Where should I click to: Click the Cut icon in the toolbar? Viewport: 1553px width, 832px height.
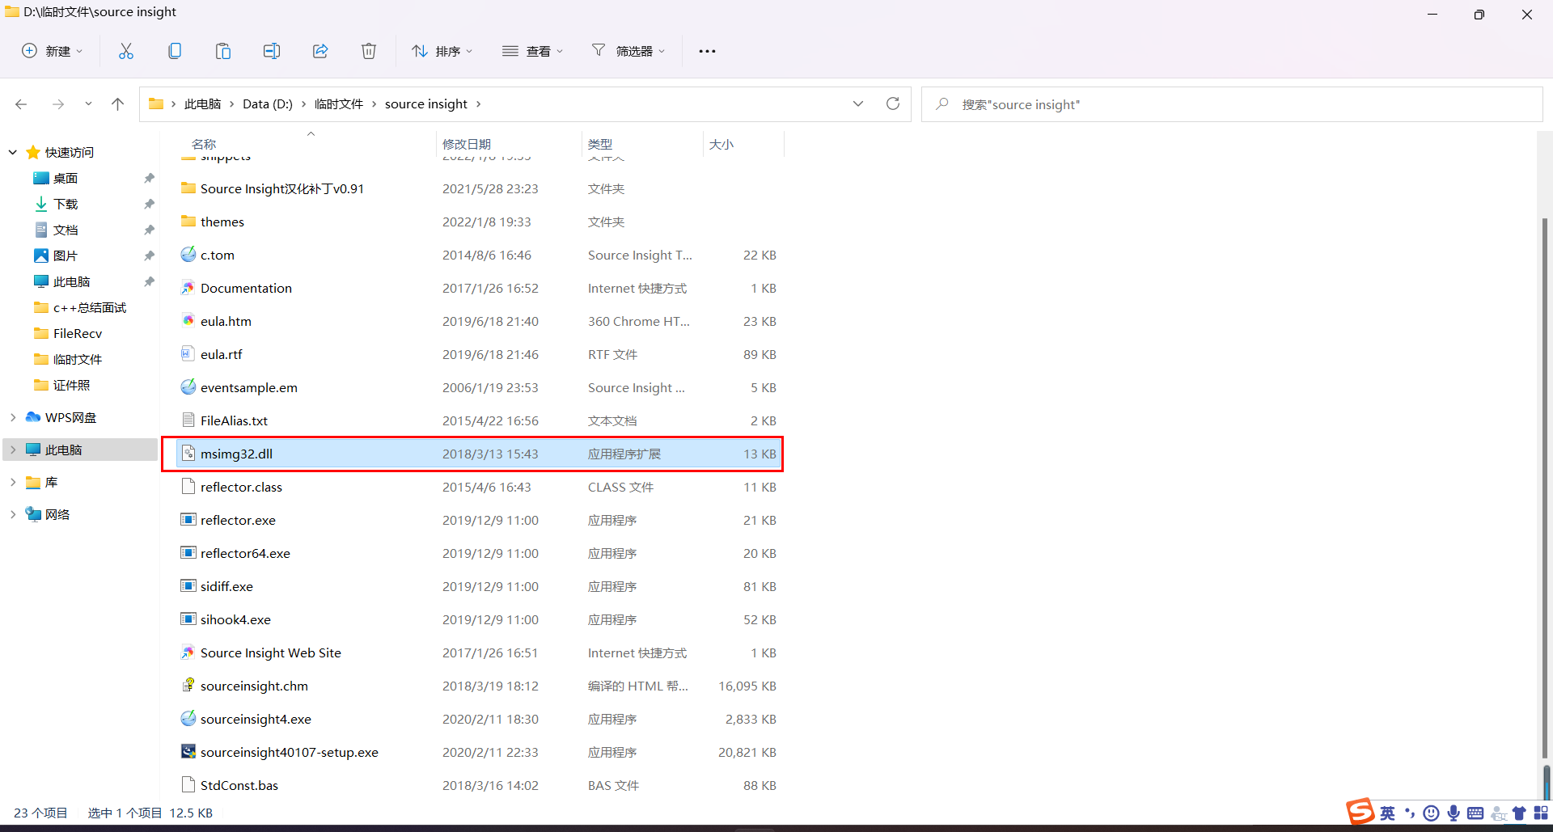[126, 50]
